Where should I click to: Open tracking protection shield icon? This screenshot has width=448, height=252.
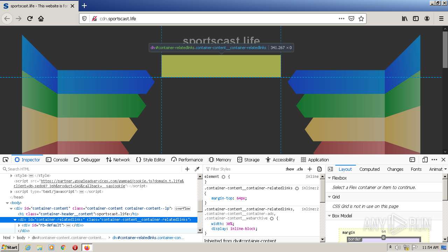click(84, 19)
